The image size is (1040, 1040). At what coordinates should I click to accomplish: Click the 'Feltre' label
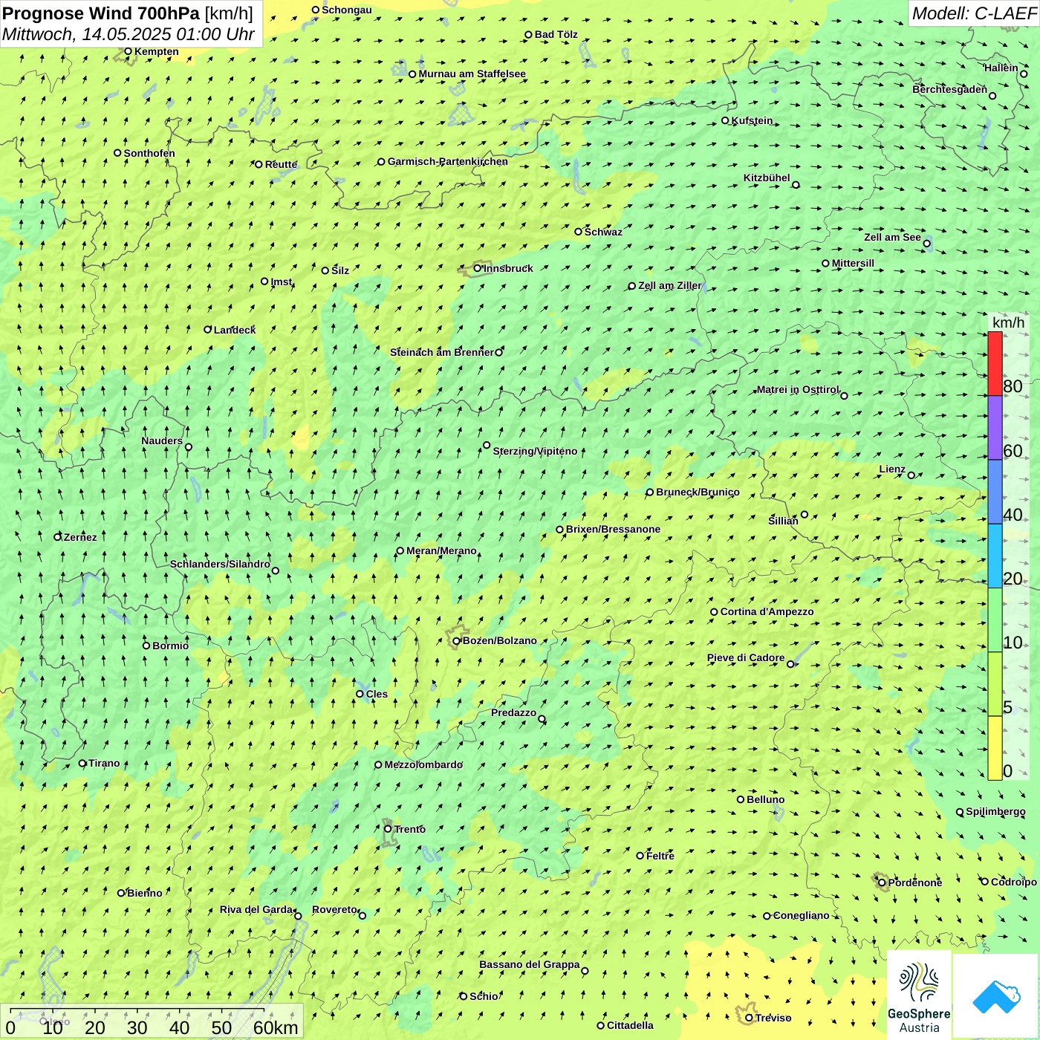[660, 856]
